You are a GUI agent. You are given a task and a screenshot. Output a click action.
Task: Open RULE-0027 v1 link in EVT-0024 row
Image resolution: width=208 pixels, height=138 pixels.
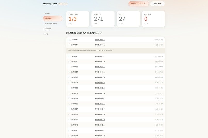click(x=100, y=72)
